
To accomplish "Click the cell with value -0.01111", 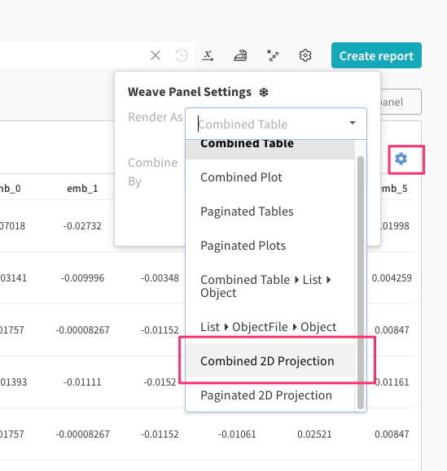I will click(x=82, y=382).
